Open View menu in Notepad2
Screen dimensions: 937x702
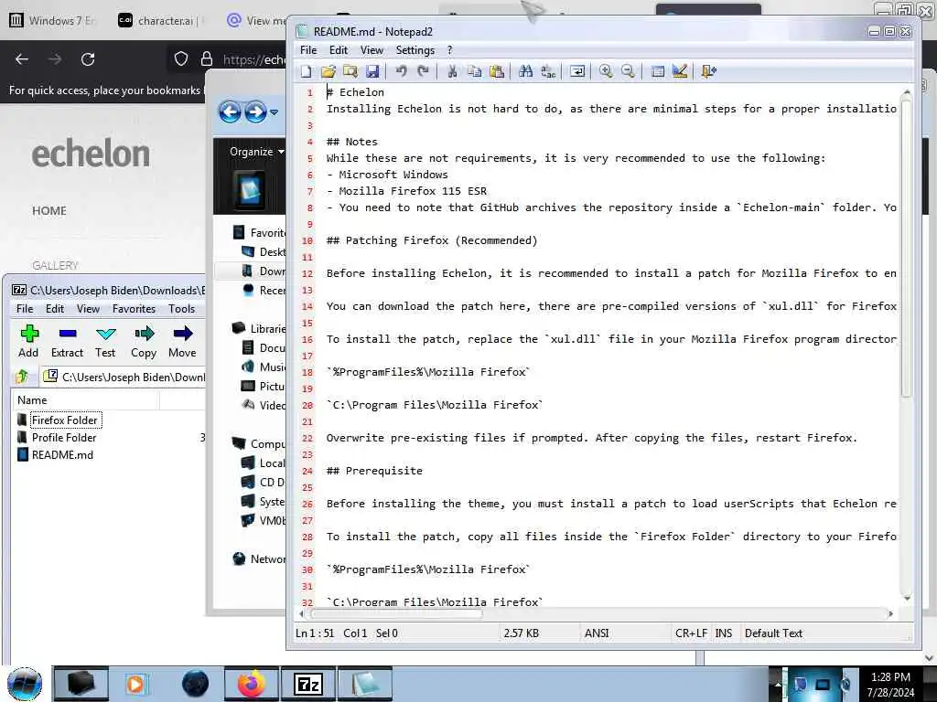[372, 50]
